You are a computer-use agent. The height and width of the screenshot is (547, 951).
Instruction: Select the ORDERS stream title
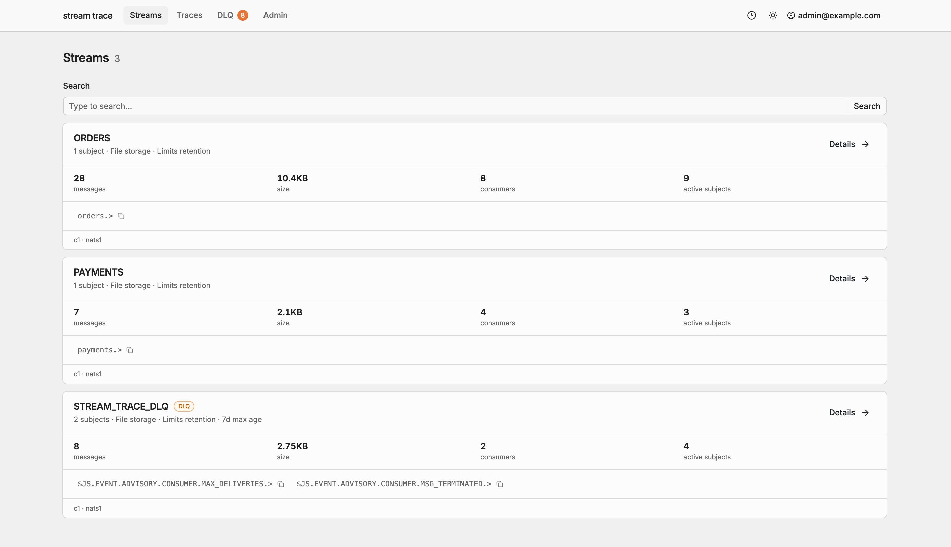pyautogui.click(x=92, y=138)
